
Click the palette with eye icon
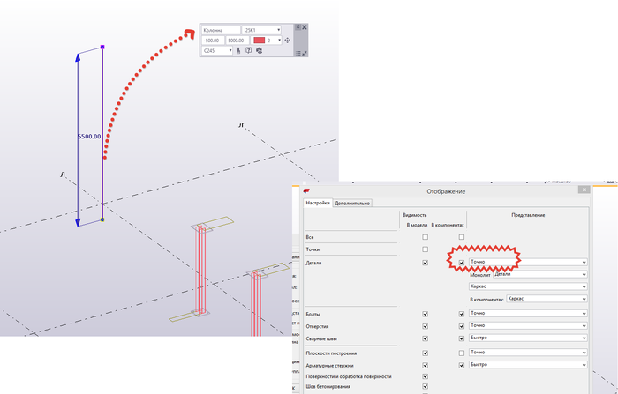pyautogui.click(x=259, y=51)
